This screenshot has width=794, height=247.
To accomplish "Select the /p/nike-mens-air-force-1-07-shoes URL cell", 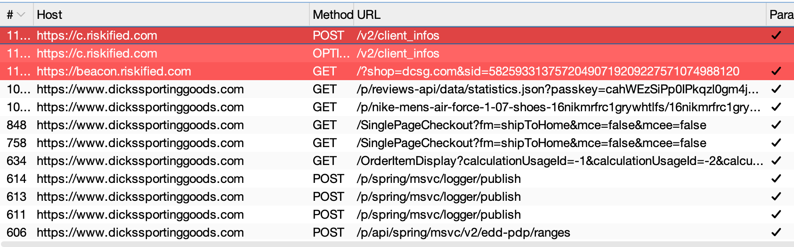I will click(x=559, y=107).
